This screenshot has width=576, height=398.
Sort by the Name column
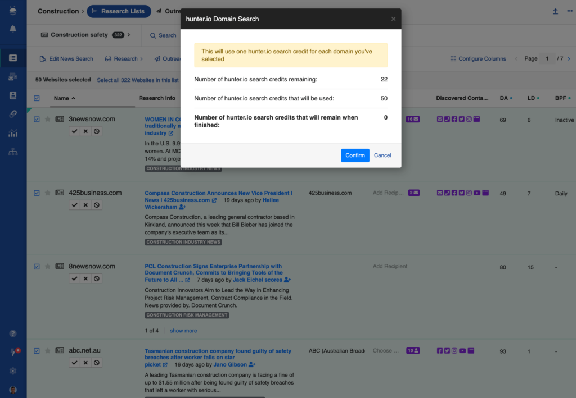[x=64, y=98]
